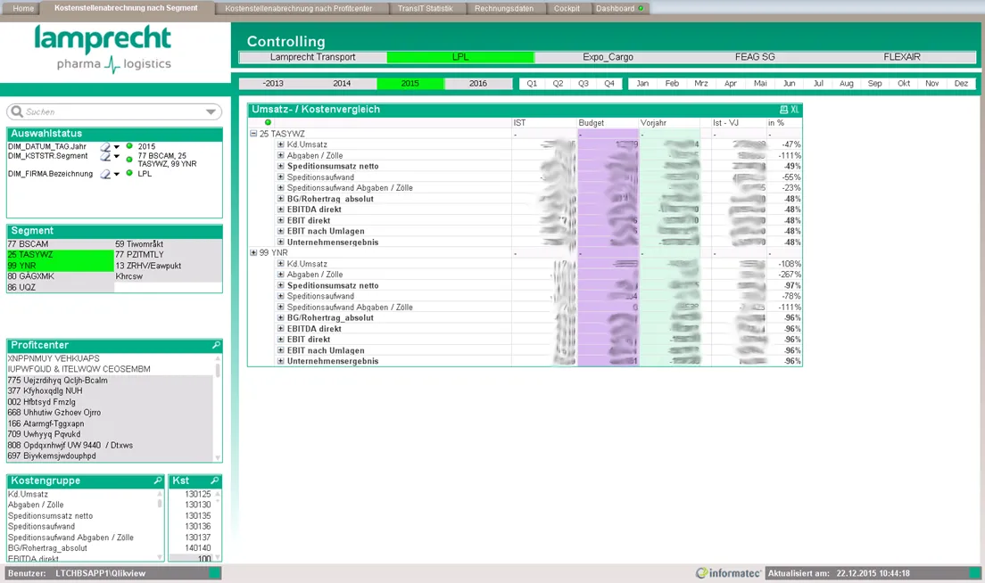985x583 pixels.
Task: Click the green status square beside Benutzer
Action: tap(215, 573)
